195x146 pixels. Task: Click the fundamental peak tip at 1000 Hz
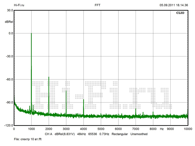click(31, 33)
